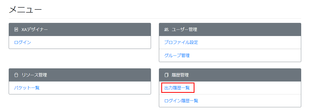This screenshot has height=112, width=317.
Task: Open プロファイル設定 link
Action: [x=181, y=42]
